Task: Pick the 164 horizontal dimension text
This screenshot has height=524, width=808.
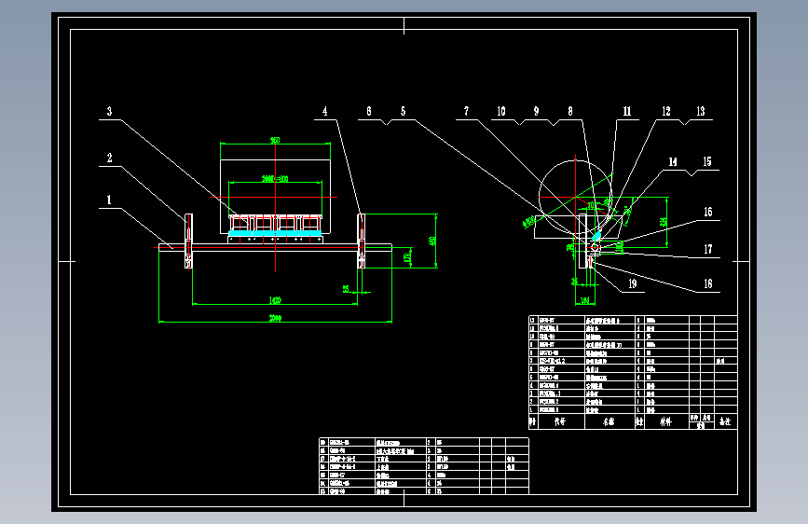Action: [x=585, y=300]
